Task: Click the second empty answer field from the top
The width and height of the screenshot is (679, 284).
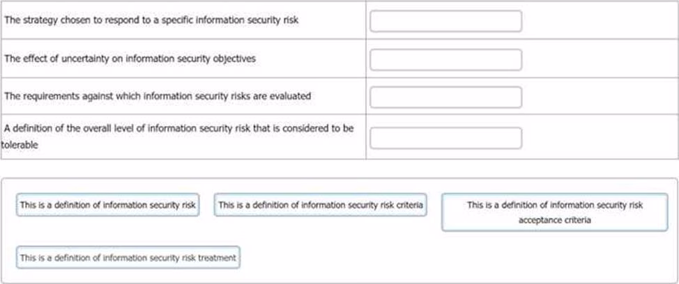Action: pos(445,60)
